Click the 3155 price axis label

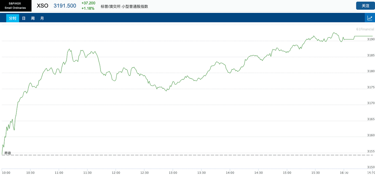coord(371,151)
